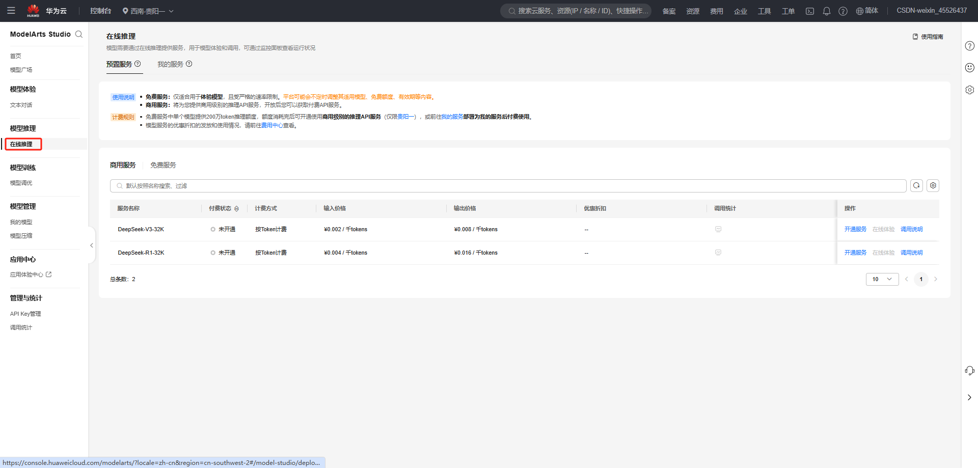This screenshot has width=978, height=468.
Task: Click the DeepSeek-V3-32K service name
Action: [141, 229]
